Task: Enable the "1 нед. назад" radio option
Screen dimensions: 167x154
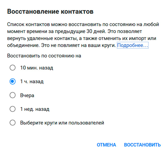Action: coord(13,109)
